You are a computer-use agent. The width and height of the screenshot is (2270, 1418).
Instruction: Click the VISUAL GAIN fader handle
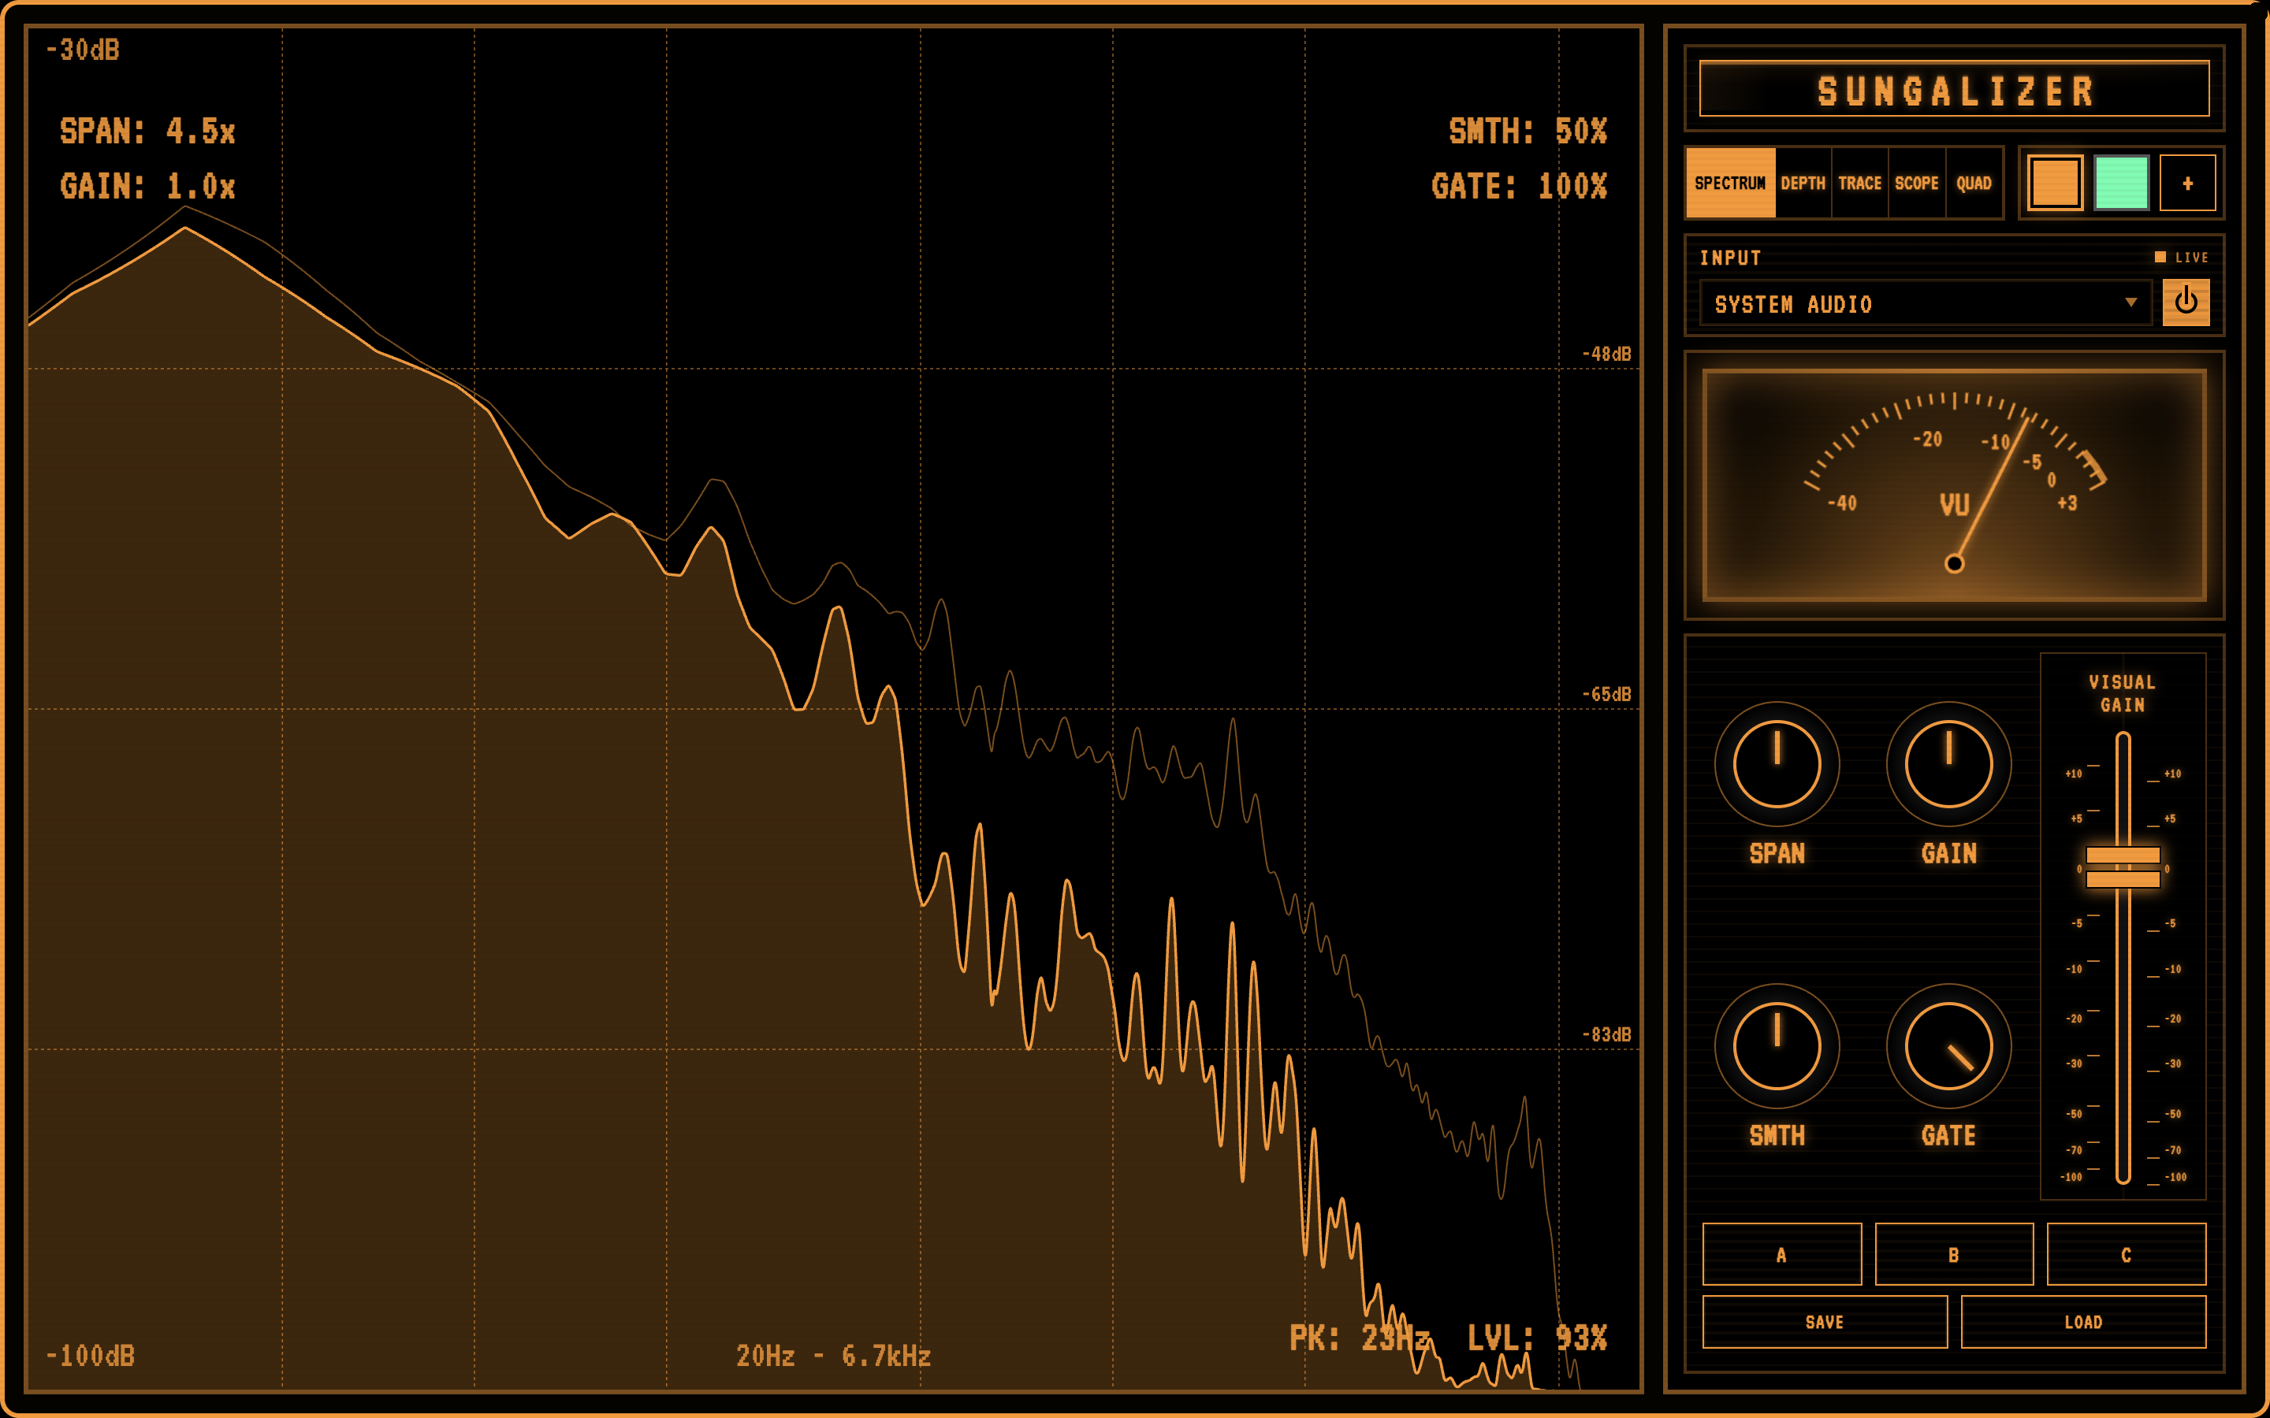point(2123,867)
